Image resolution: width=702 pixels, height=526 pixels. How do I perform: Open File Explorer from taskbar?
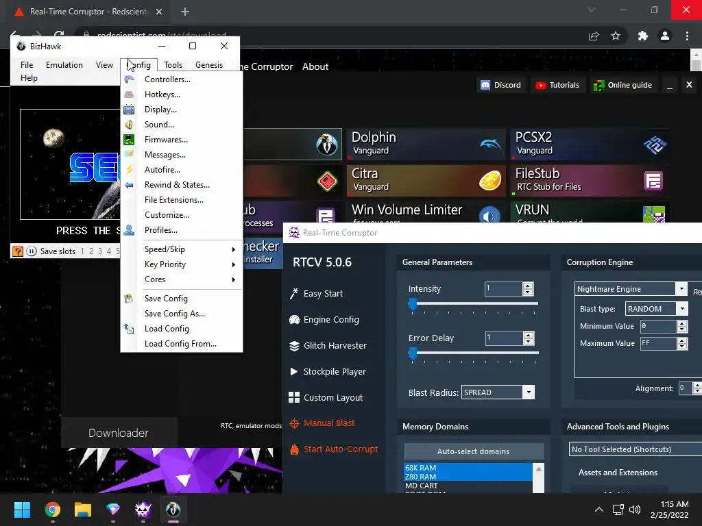(x=83, y=510)
